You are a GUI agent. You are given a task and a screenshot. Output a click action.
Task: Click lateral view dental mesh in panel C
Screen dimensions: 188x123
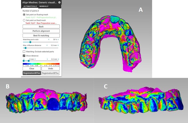point(141,100)
